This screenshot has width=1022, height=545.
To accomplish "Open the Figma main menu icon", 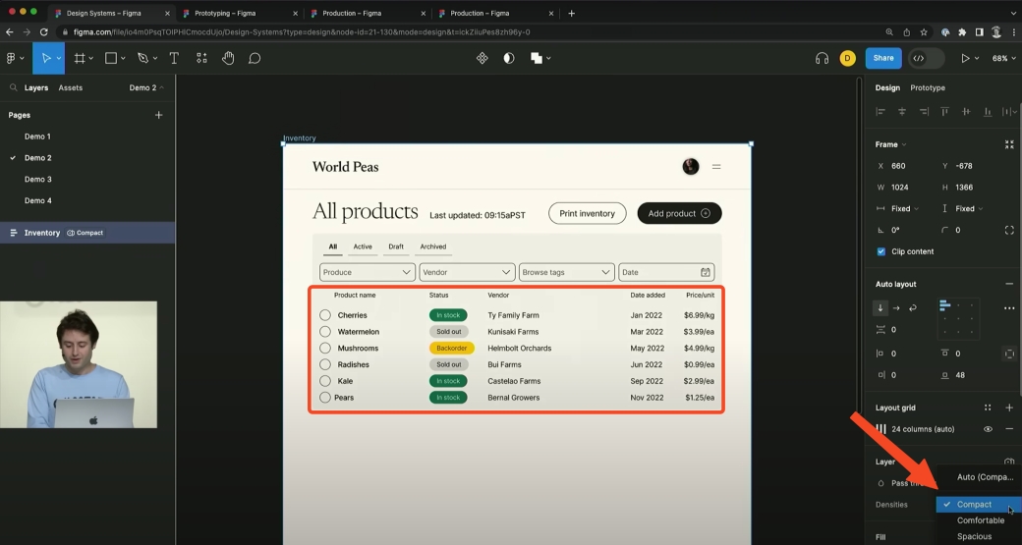I will [x=11, y=59].
